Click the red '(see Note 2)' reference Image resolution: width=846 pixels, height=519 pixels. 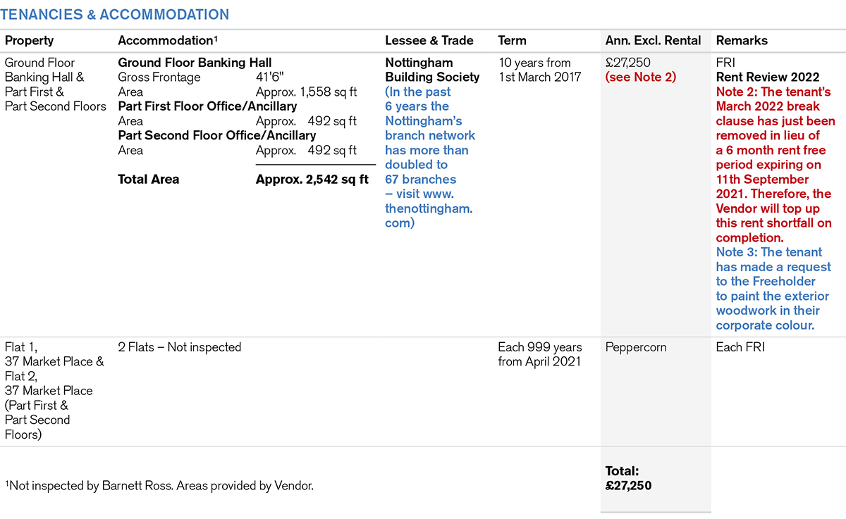(640, 77)
